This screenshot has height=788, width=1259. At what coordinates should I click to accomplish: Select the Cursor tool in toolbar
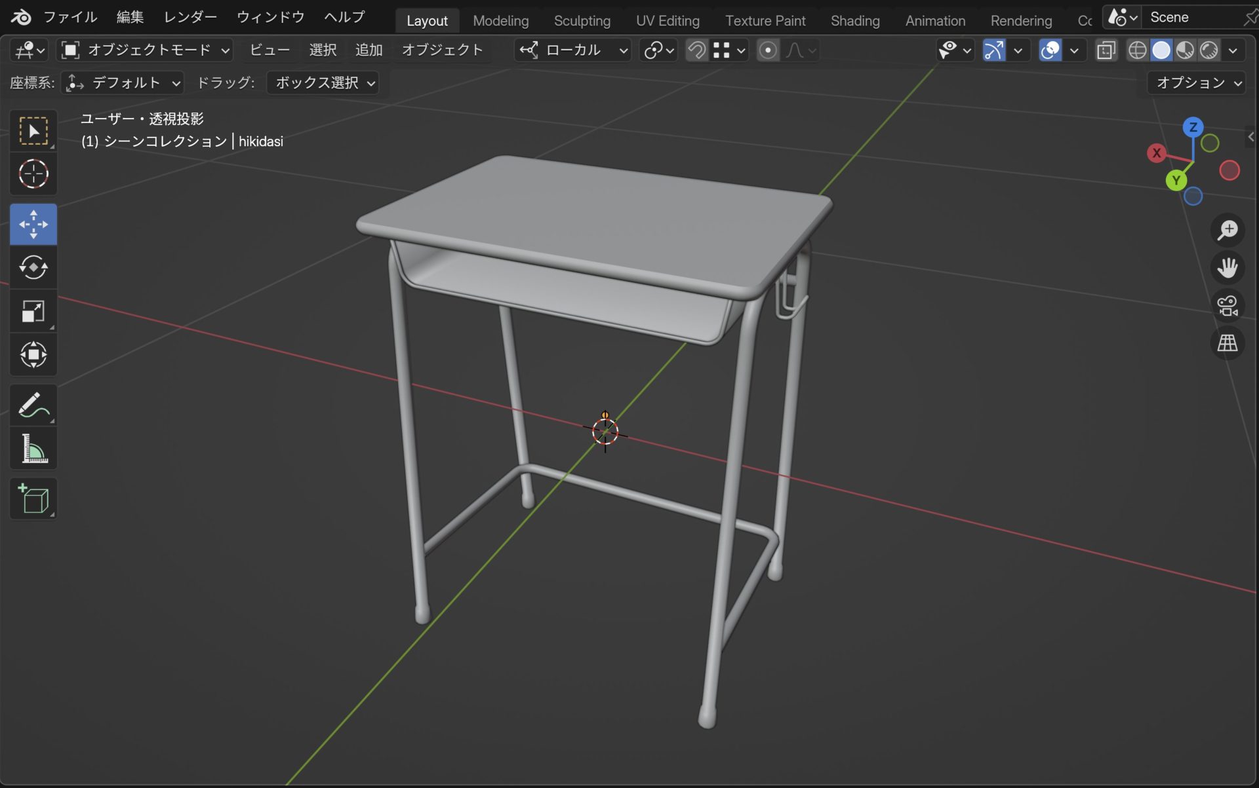[x=33, y=174]
